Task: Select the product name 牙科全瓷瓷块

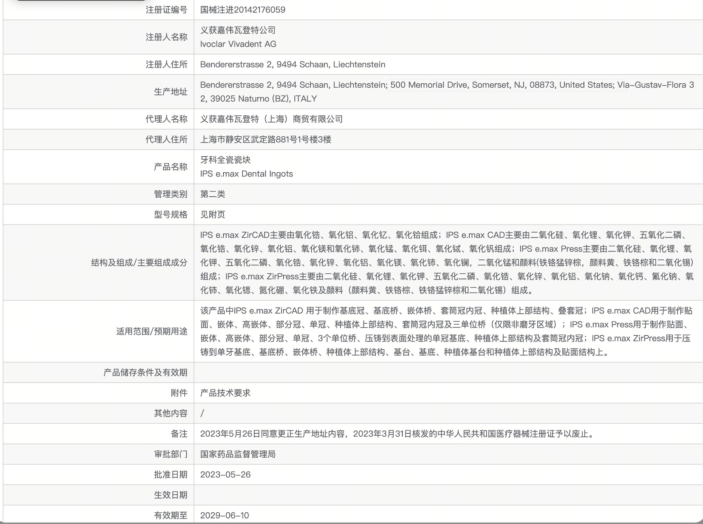Action: pos(225,160)
